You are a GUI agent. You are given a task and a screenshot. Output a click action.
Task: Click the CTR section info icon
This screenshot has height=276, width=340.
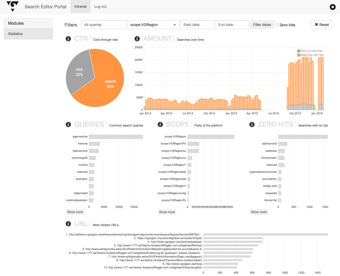(68, 39)
